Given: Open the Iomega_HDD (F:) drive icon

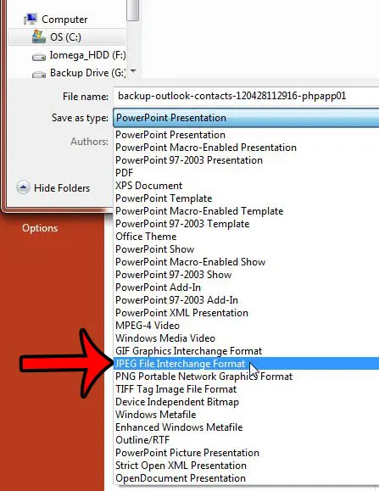Looking at the screenshot, I should [x=39, y=57].
